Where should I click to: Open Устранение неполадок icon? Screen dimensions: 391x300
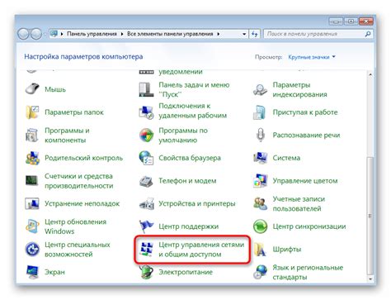pos(32,203)
